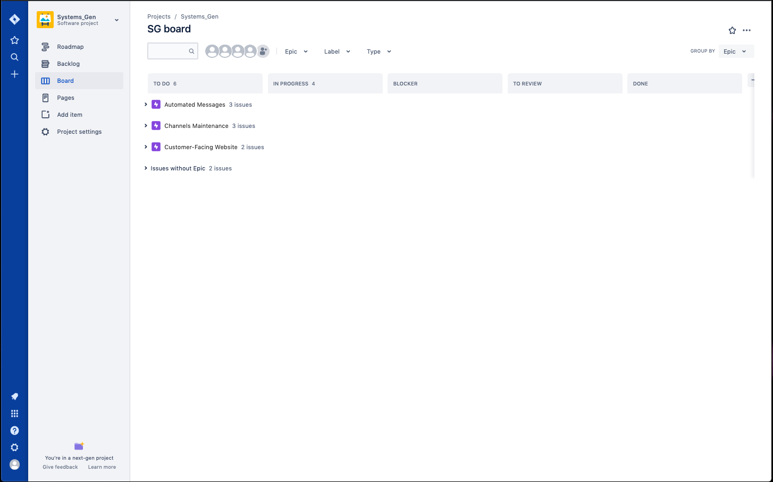The image size is (773, 482).
Task: Click the Give feedback link
Action: point(60,467)
